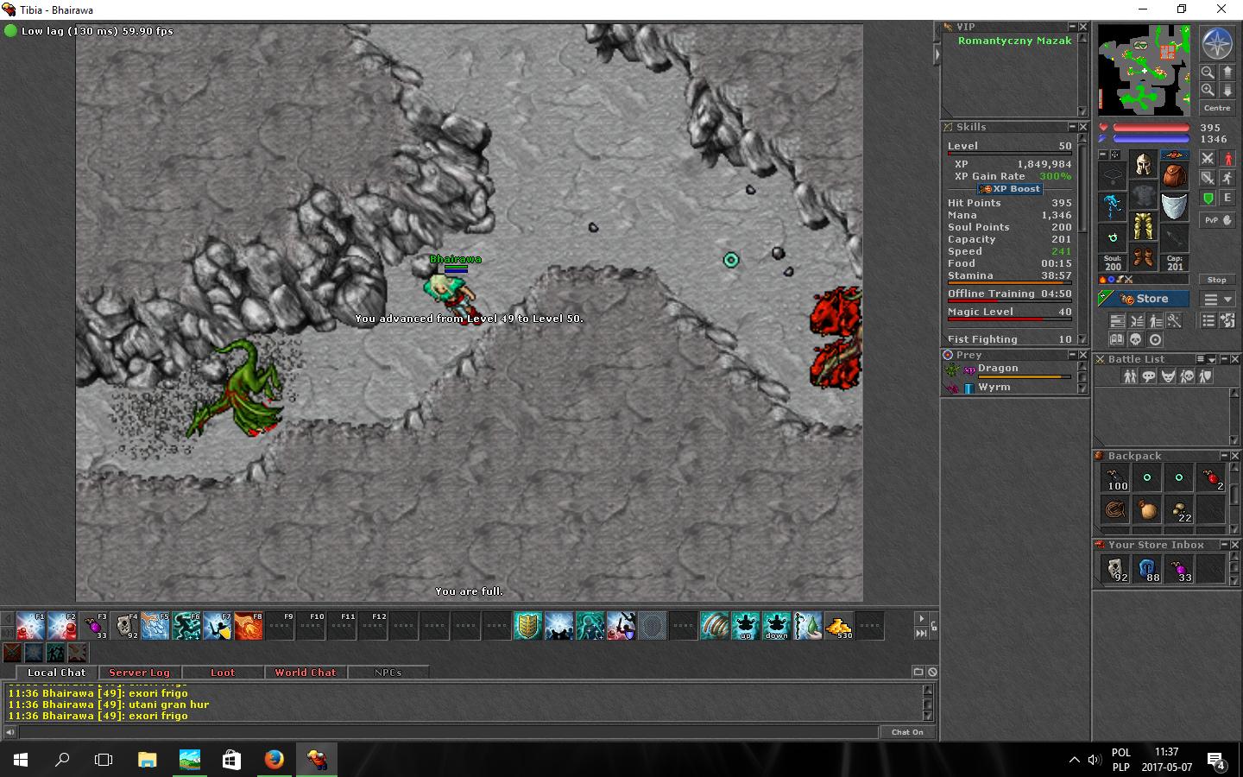Click the Stop button
The image size is (1243, 777).
point(1217,280)
